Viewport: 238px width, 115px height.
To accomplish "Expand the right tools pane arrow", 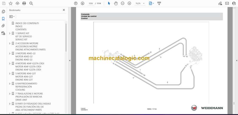I will pos(236,61).
